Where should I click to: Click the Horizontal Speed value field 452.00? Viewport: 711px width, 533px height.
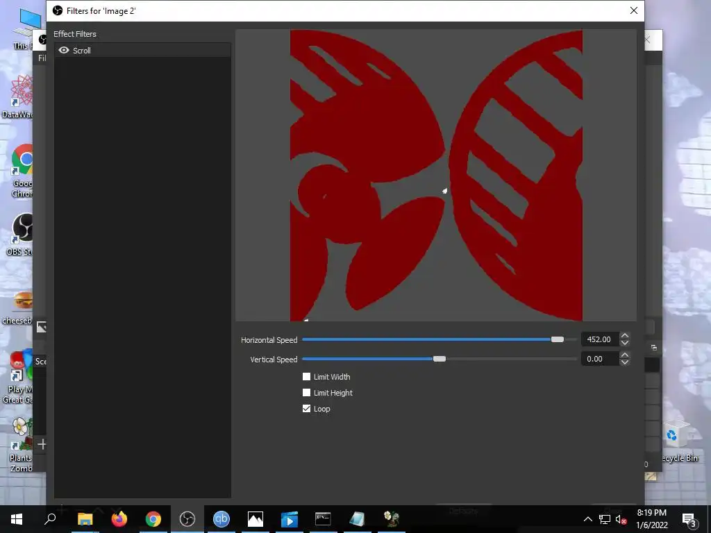click(x=599, y=339)
